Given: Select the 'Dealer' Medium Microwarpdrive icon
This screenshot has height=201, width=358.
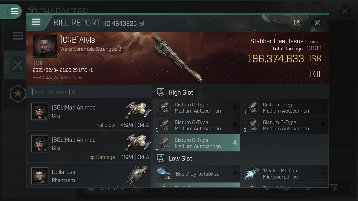Looking at the screenshot, I should 252,173.
